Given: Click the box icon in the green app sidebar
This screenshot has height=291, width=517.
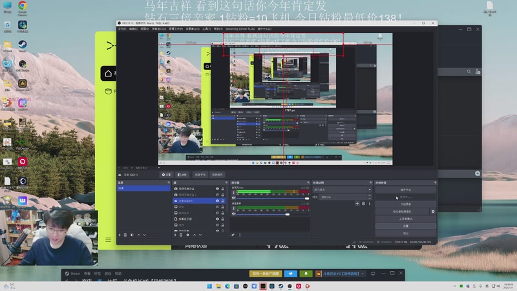Looking at the screenshot, I should pyautogui.click(x=108, y=91).
